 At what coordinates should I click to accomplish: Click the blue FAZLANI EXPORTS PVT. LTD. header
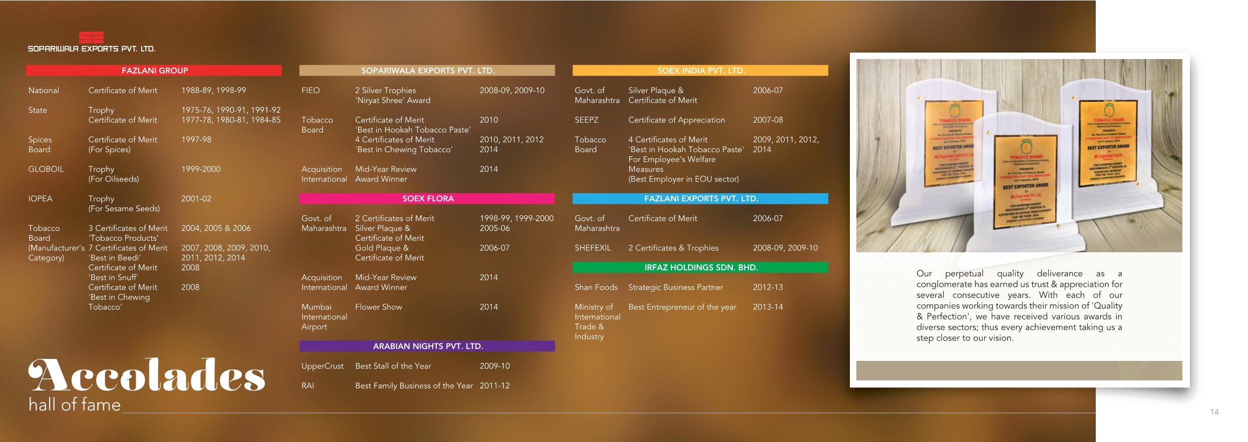click(700, 199)
